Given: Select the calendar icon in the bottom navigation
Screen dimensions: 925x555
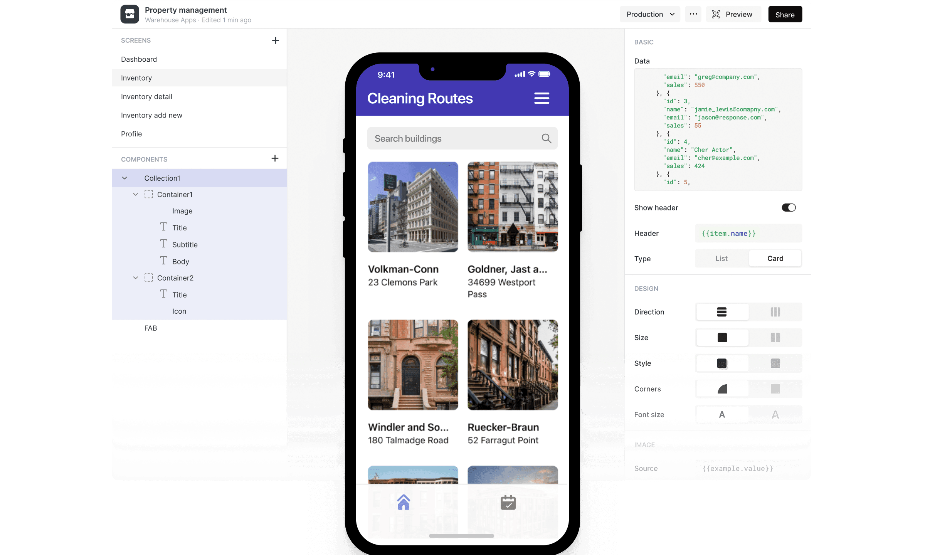Looking at the screenshot, I should click(508, 502).
